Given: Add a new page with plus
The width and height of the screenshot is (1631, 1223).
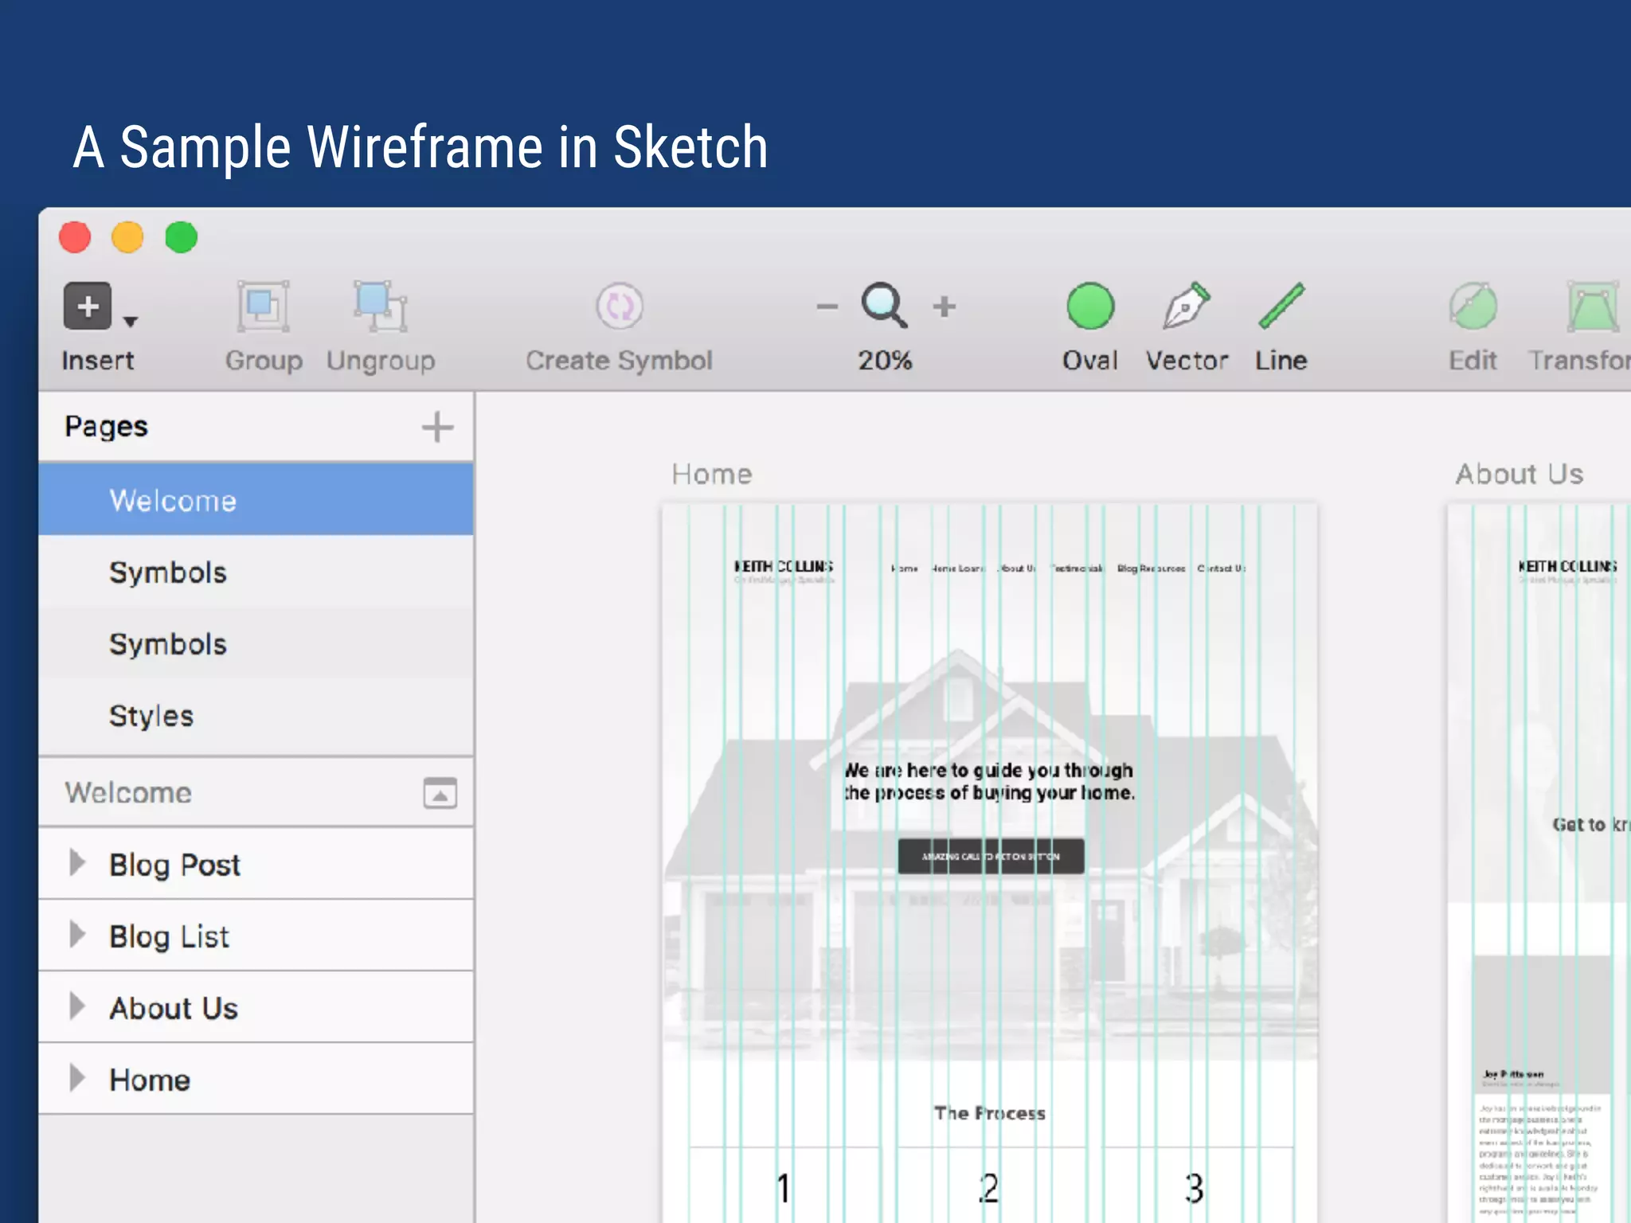Looking at the screenshot, I should [x=437, y=428].
